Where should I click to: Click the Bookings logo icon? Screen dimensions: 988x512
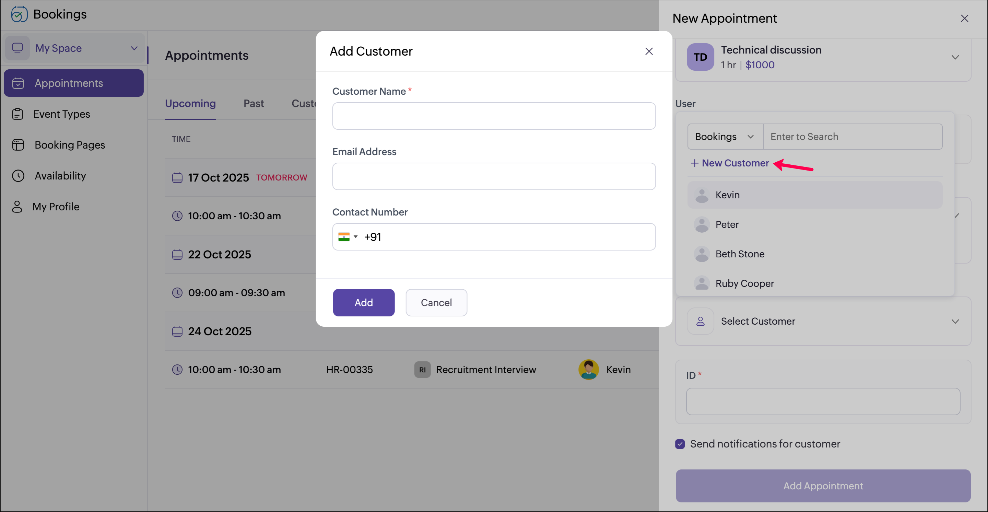(19, 14)
